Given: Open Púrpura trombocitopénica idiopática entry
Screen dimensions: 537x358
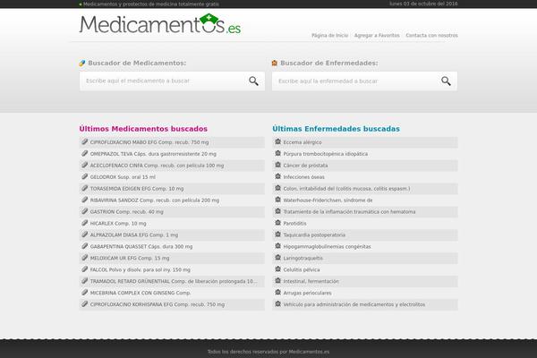Looking at the screenshot, I should (326, 154).
